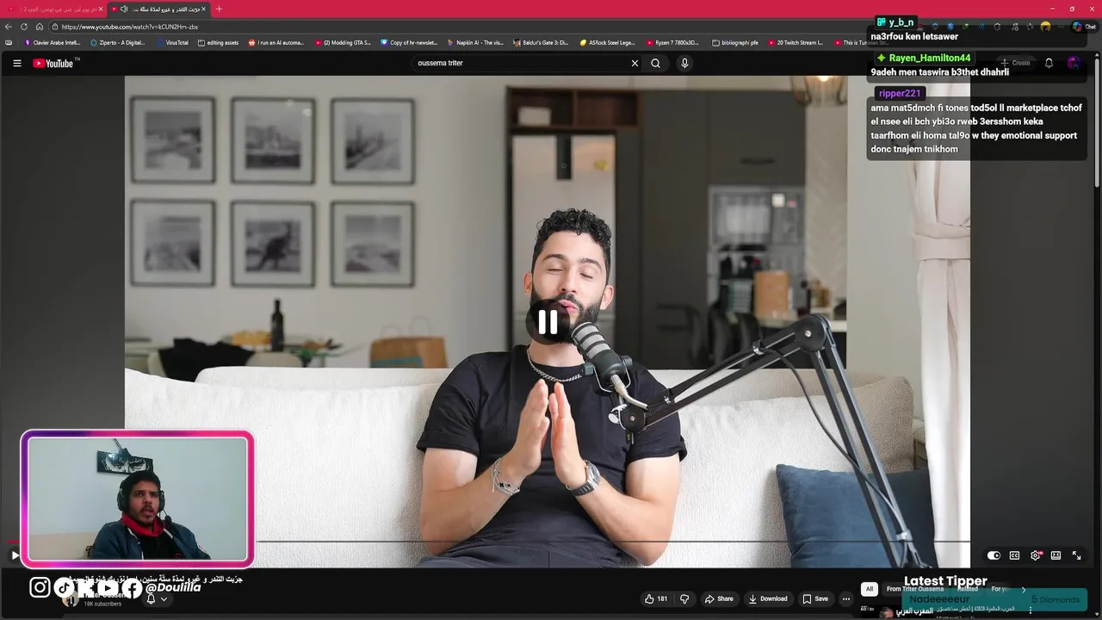Submit search with magnifier button

655,63
